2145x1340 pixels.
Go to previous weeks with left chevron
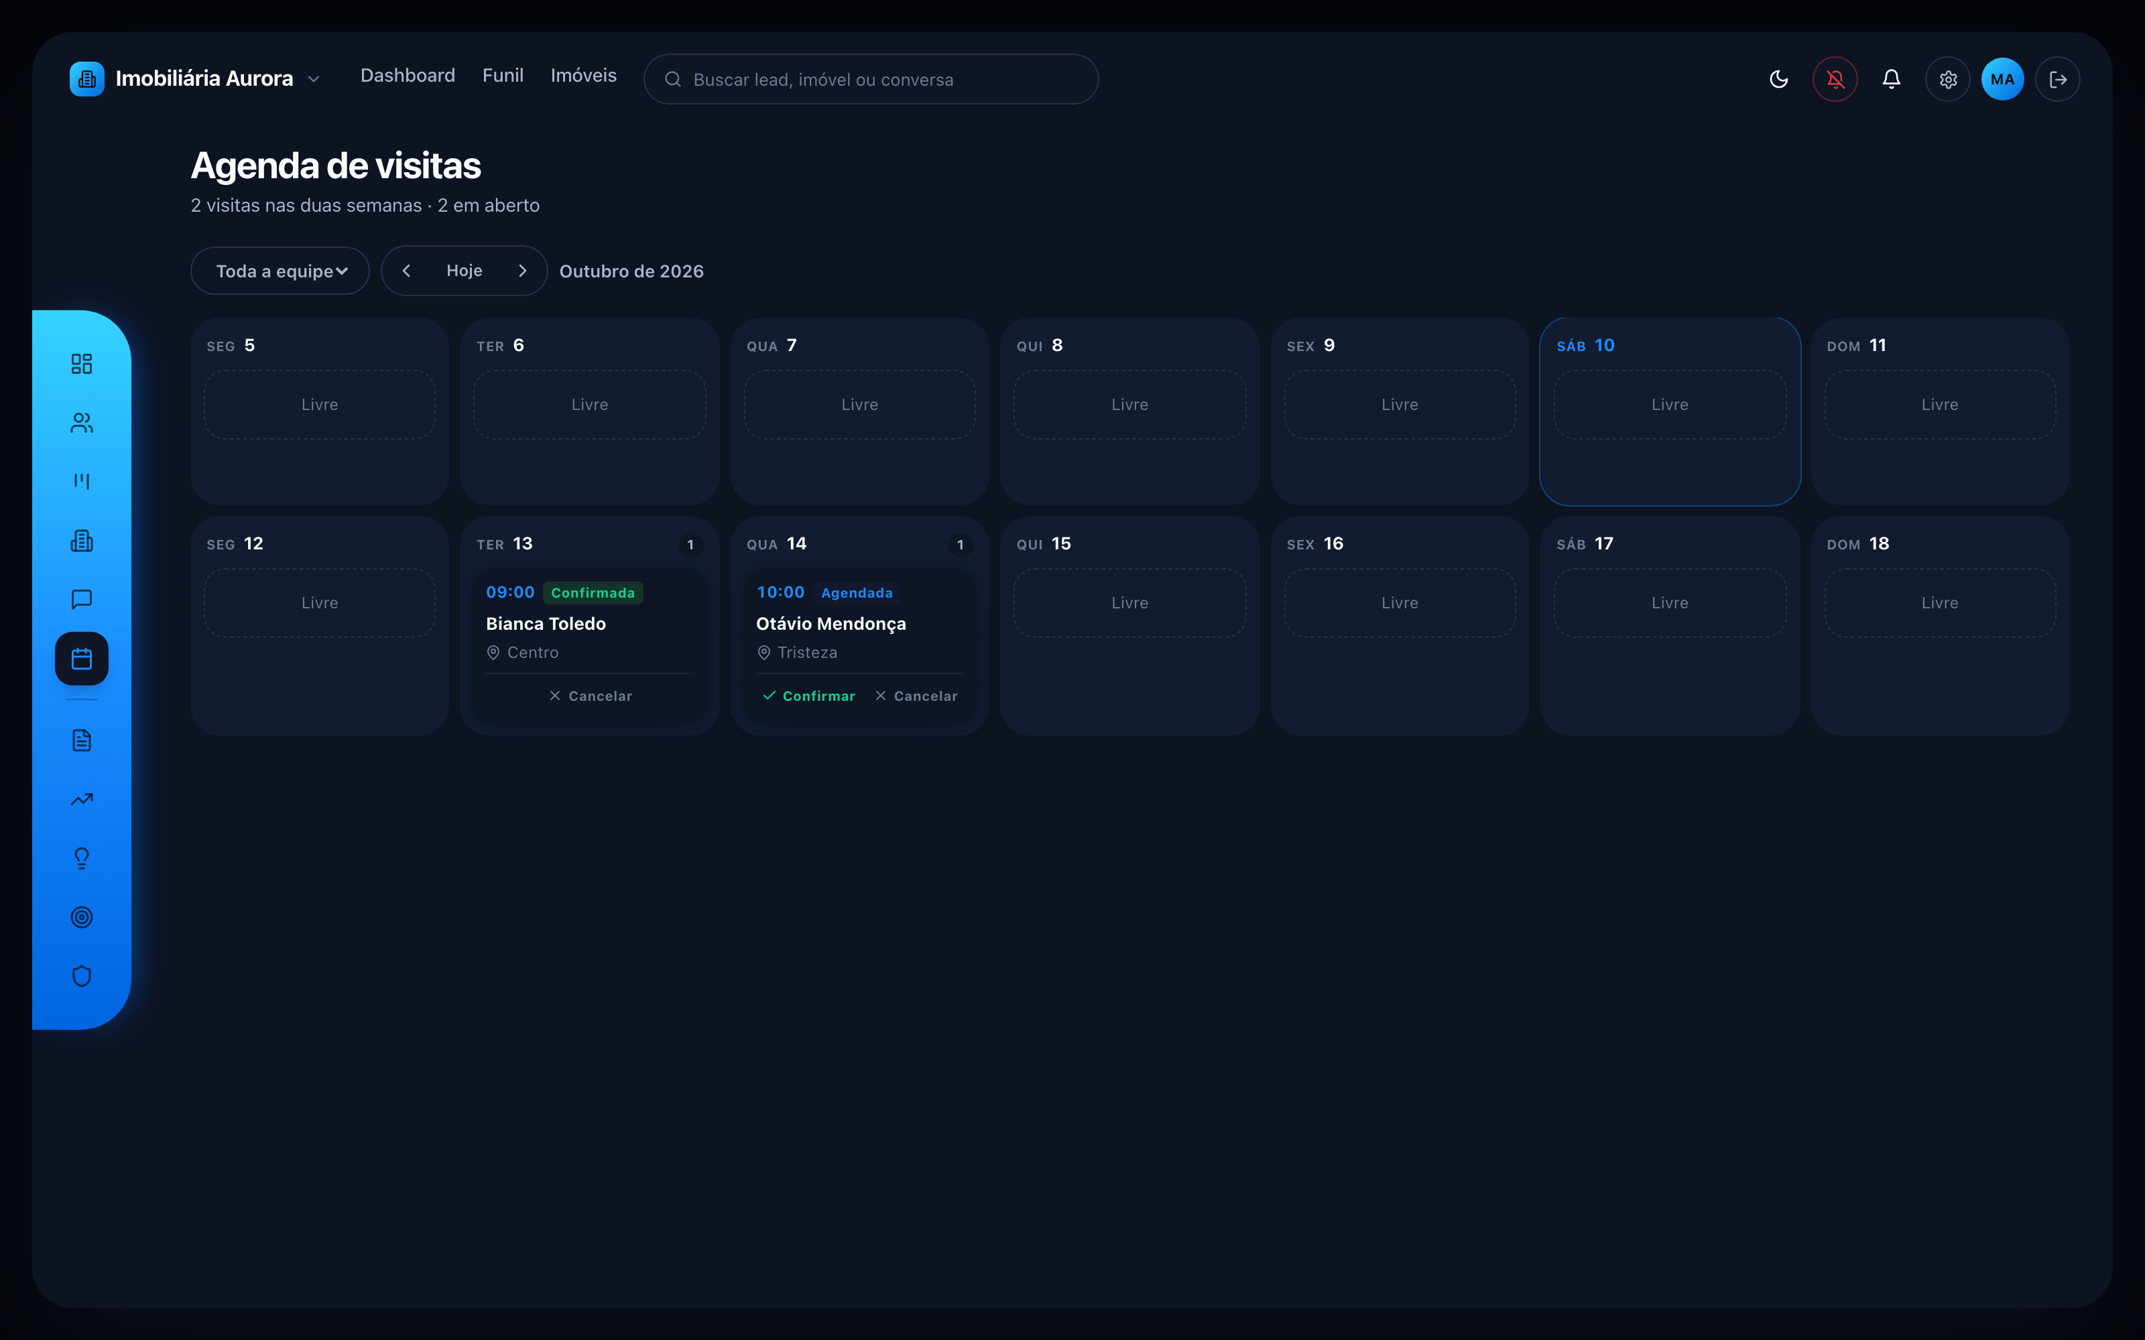[406, 270]
